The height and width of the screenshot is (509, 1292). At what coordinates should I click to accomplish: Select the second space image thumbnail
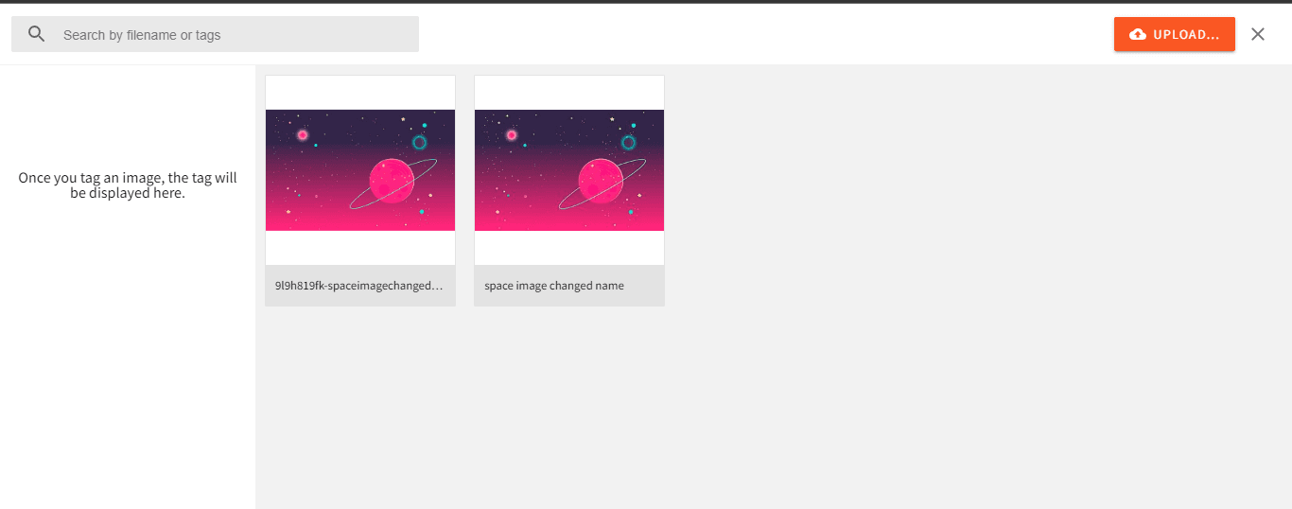pos(569,170)
